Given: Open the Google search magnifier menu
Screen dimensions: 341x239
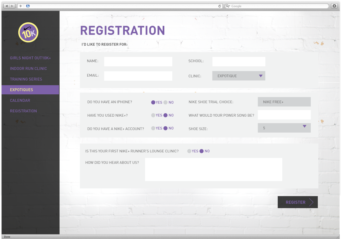Looking at the screenshot, I should click(x=228, y=6).
